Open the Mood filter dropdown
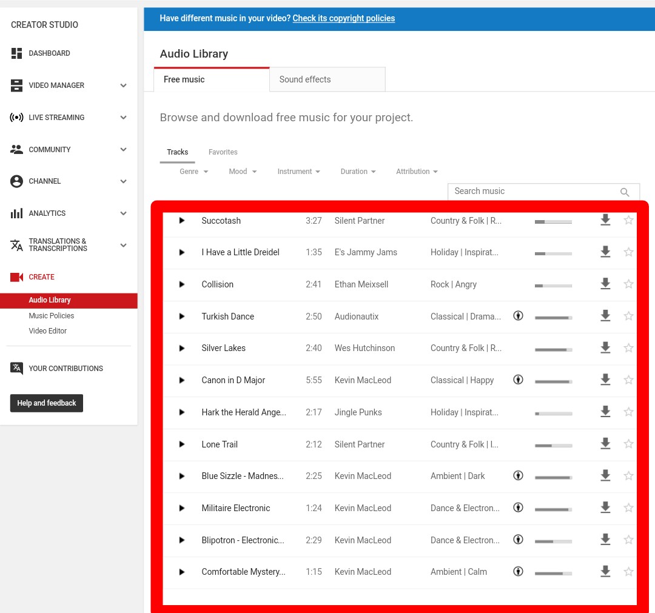655x613 pixels. tap(243, 172)
